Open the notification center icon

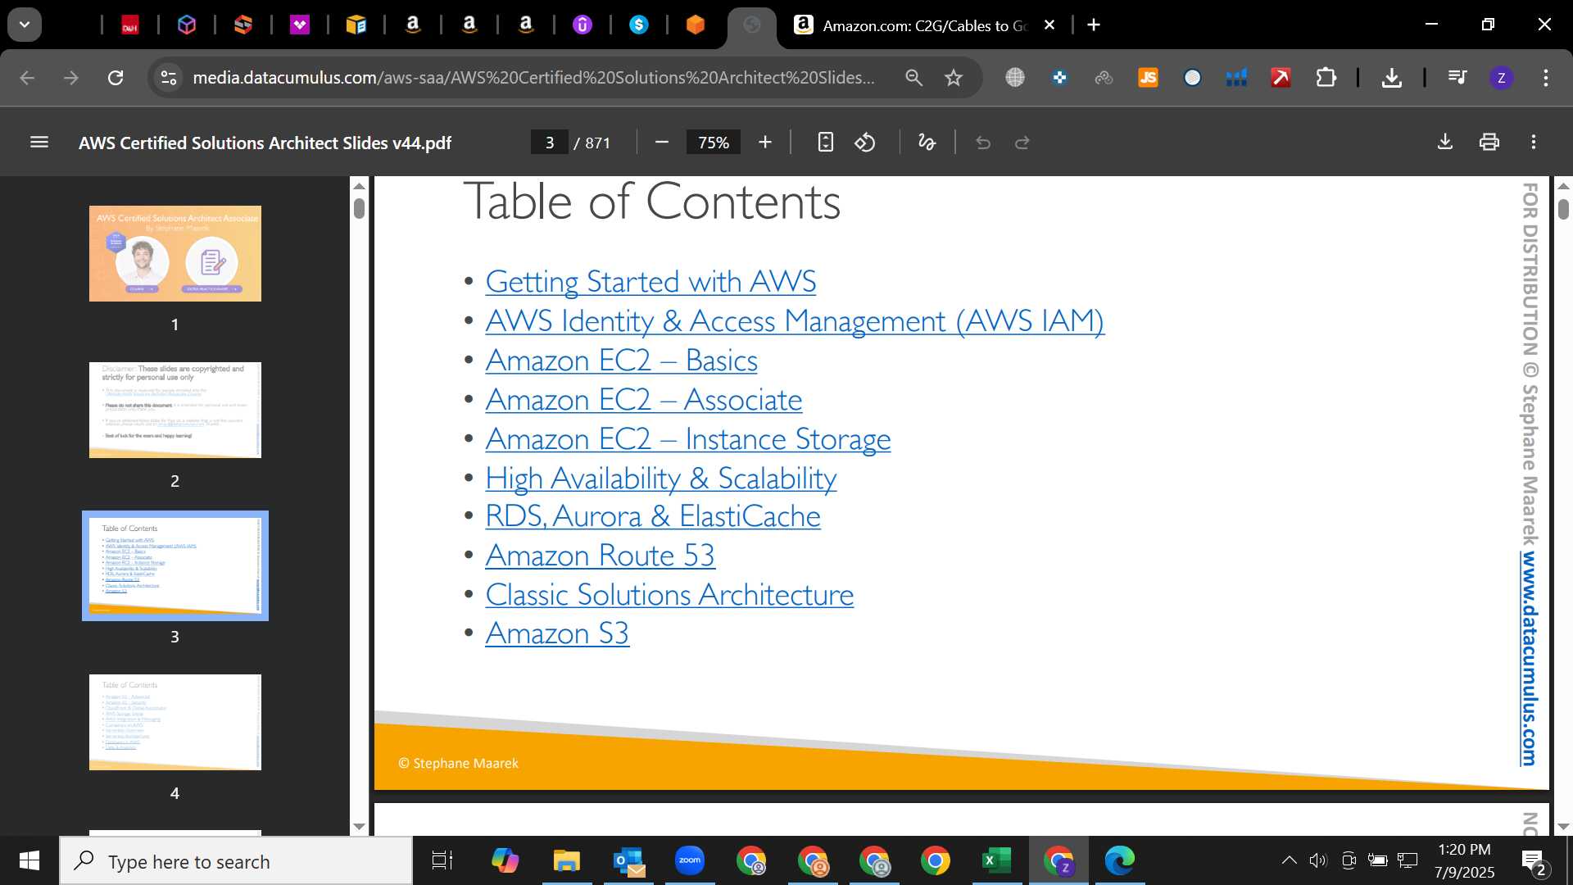(1534, 861)
